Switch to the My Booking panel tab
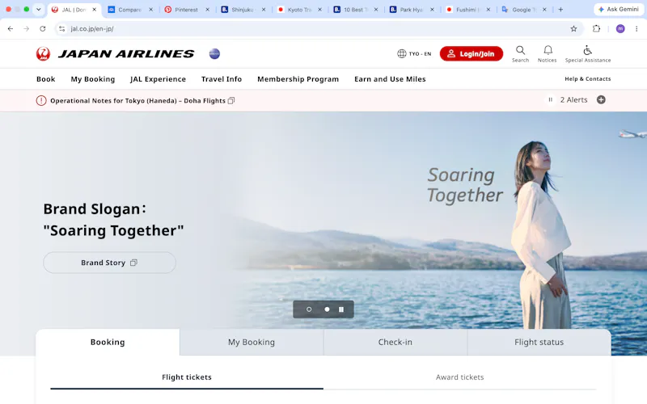The height and width of the screenshot is (404, 647). pos(252,342)
